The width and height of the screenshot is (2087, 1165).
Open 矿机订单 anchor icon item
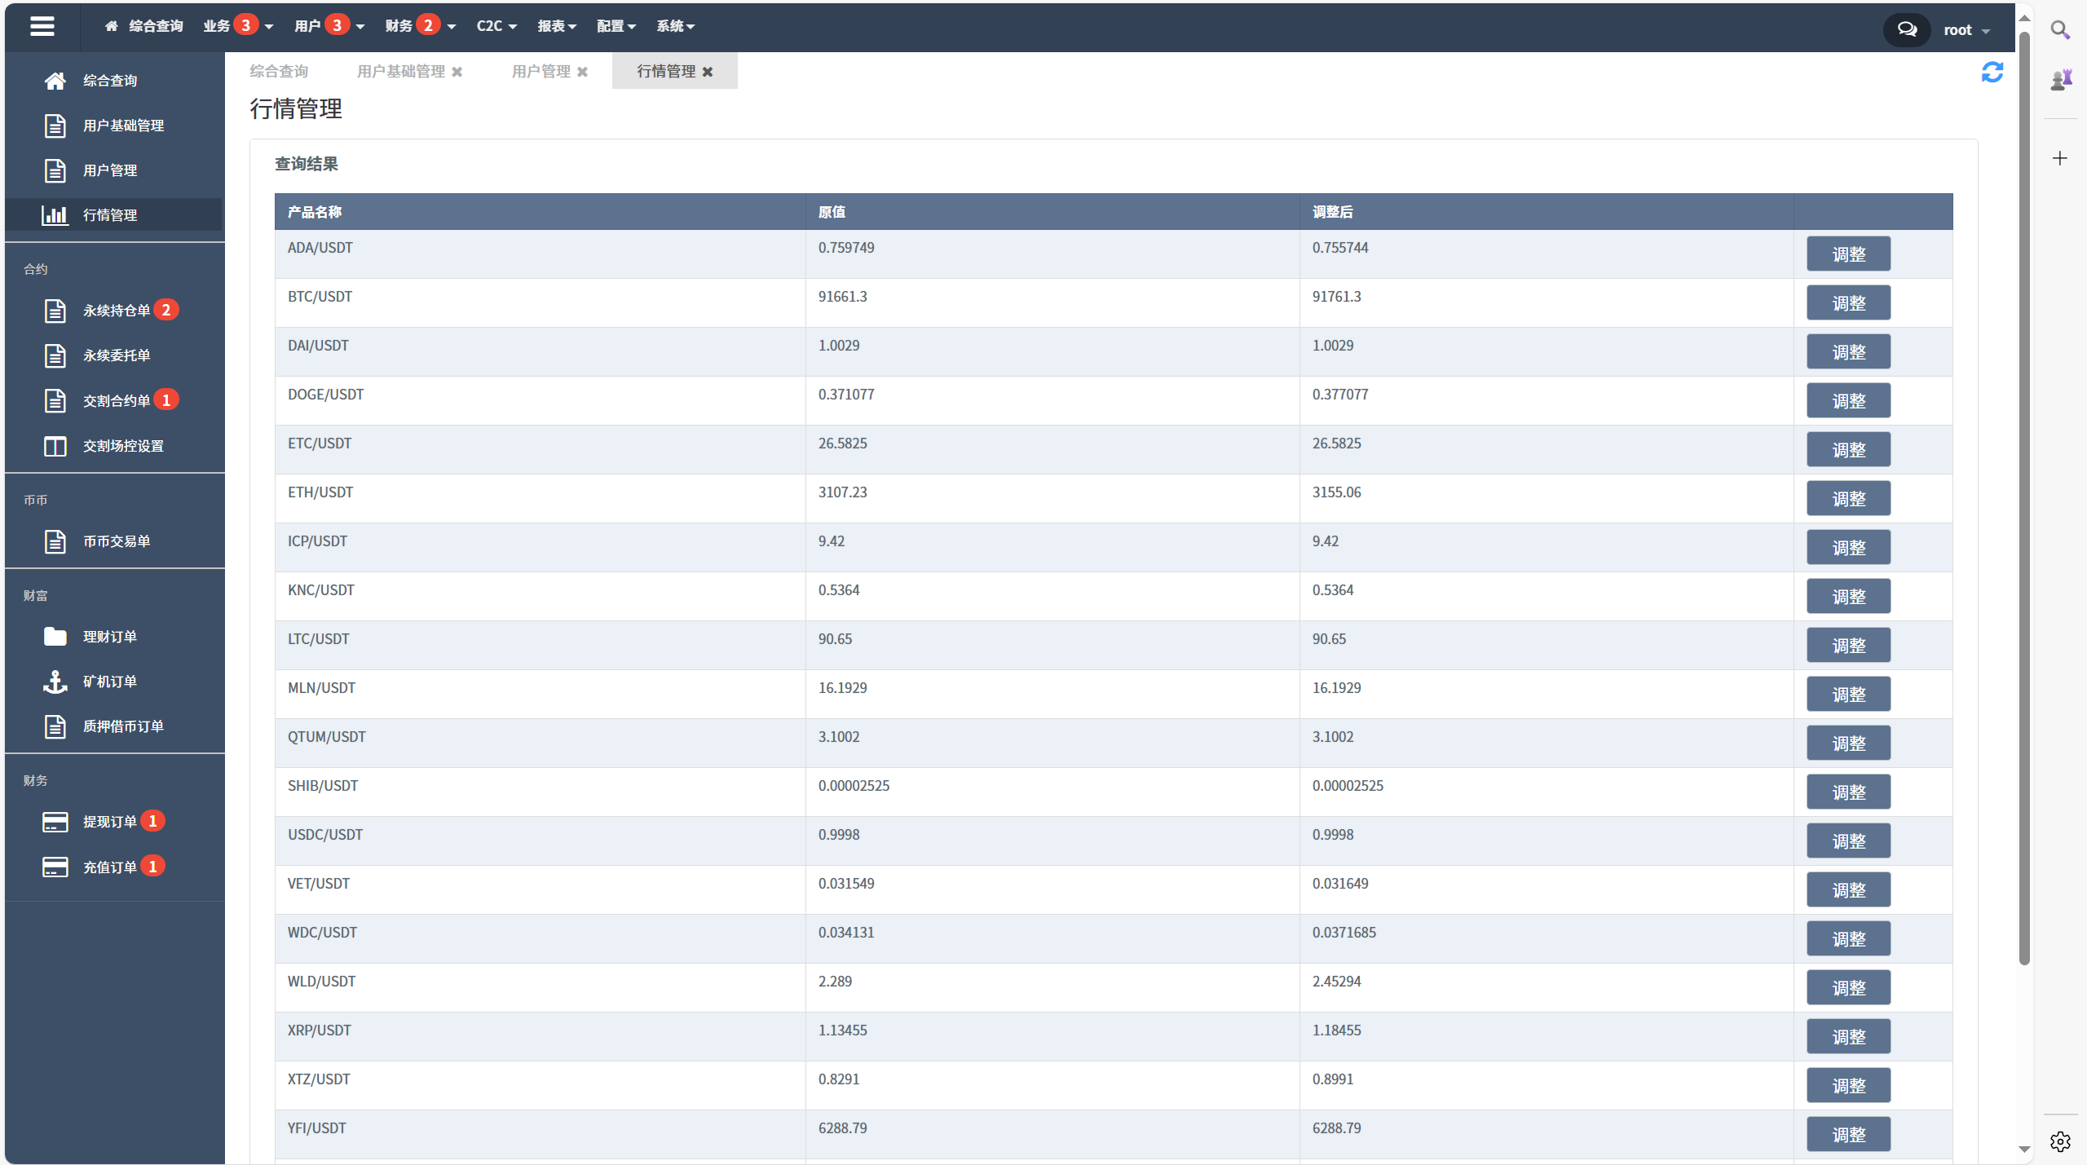pyautogui.click(x=55, y=682)
